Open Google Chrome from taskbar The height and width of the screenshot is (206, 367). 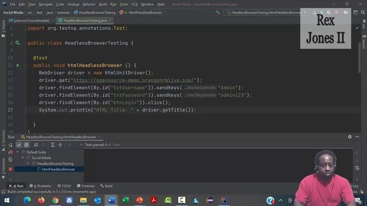(x=55, y=200)
